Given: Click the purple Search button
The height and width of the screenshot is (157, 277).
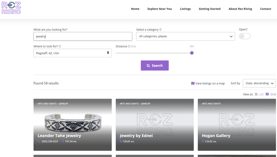Looking at the screenshot, I should [155, 65].
